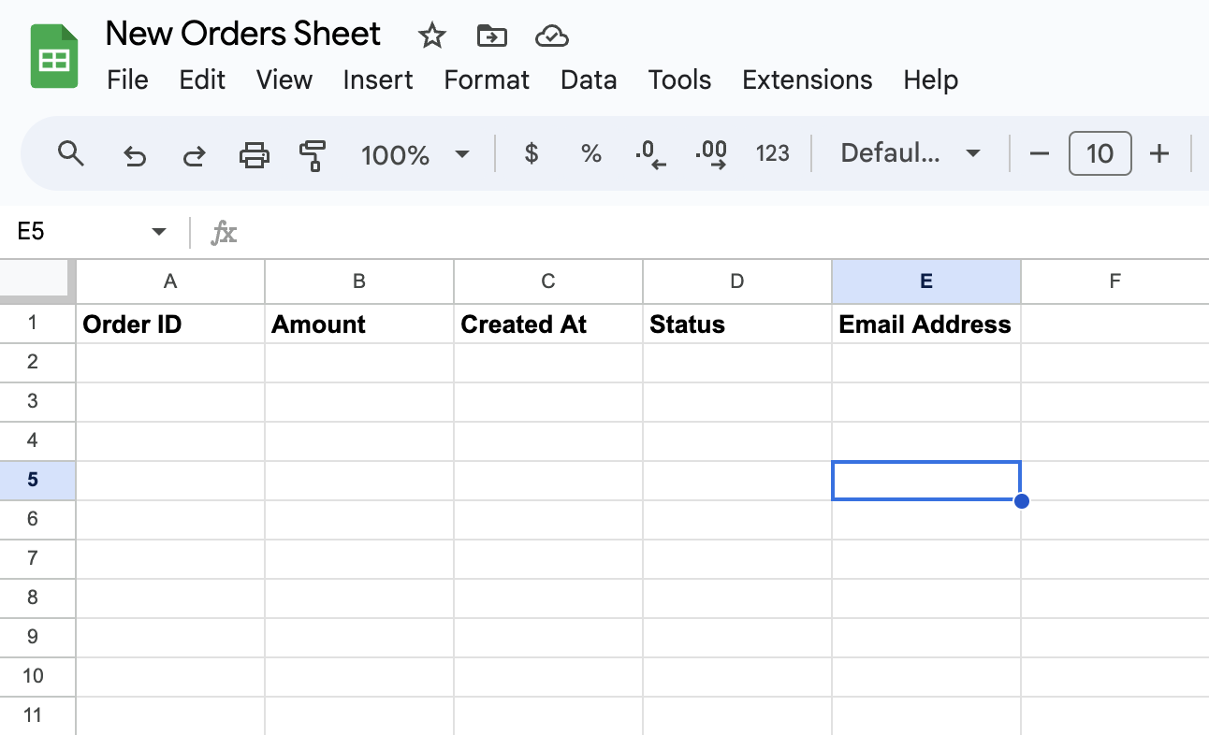
Task: Open more number formats 123
Action: click(x=773, y=153)
